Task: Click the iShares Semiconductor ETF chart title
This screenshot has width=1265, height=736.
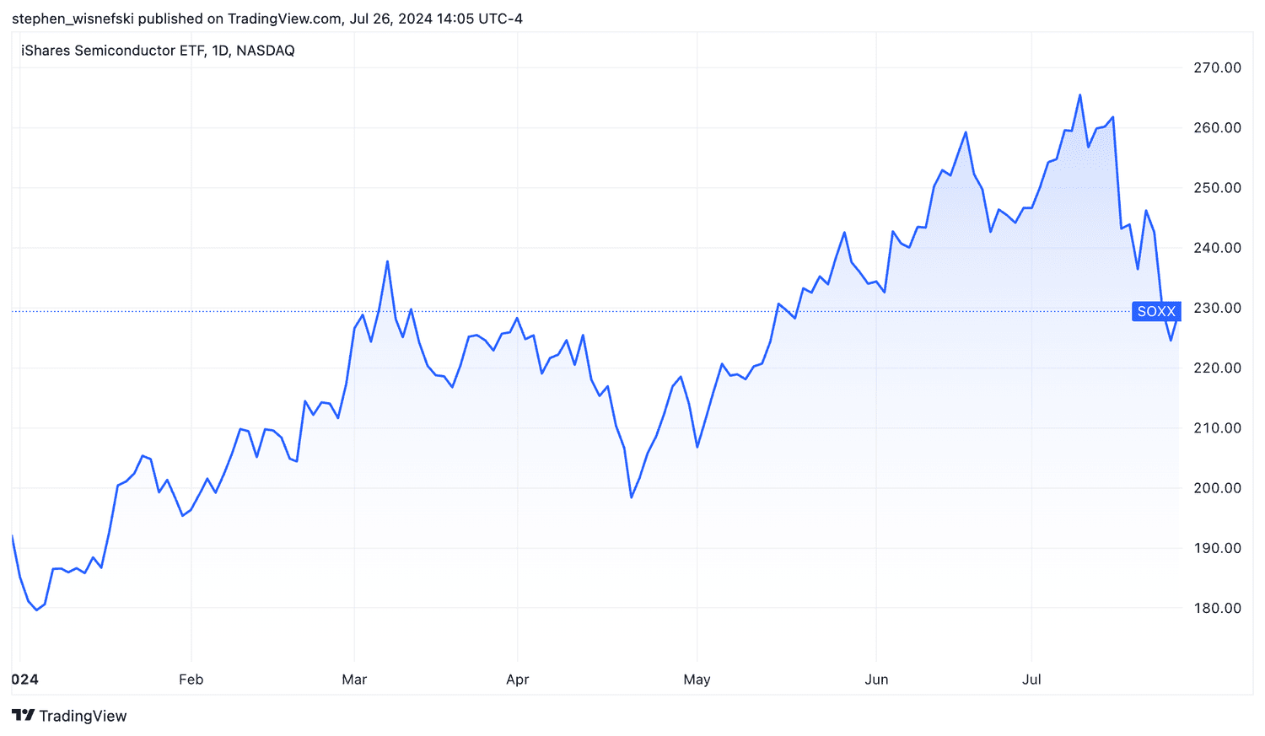Action: pyautogui.click(x=158, y=51)
